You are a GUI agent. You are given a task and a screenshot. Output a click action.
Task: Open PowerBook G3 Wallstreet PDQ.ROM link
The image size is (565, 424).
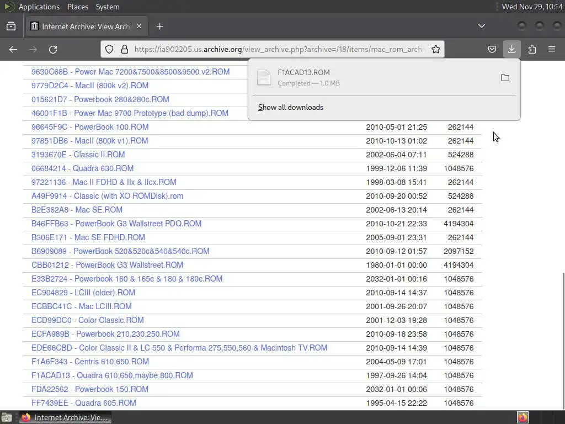(116, 224)
